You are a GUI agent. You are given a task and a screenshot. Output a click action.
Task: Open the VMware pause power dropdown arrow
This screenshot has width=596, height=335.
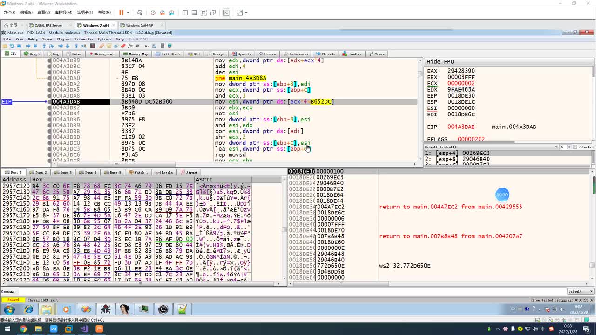pyautogui.click(x=128, y=13)
